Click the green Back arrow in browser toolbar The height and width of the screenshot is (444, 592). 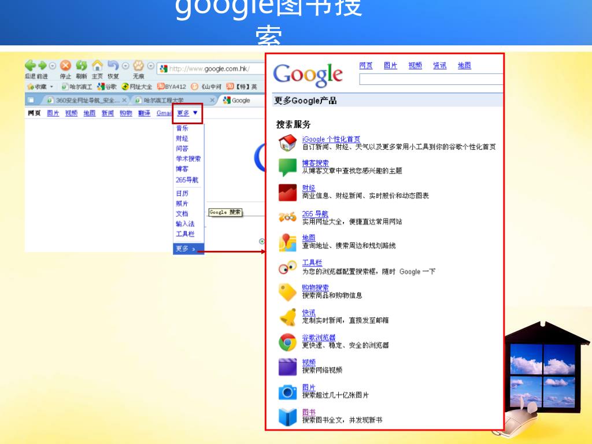pyautogui.click(x=30, y=66)
